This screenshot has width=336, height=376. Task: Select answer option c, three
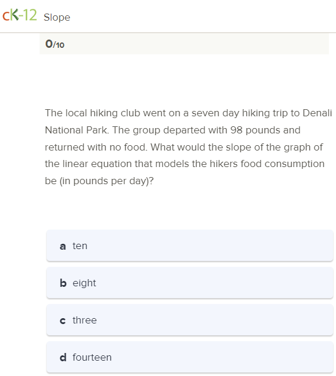pos(190,320)
